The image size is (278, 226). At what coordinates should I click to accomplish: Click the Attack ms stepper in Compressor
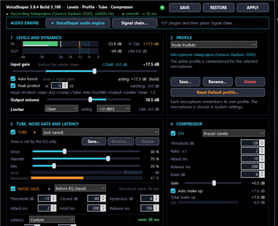(x=262, y=159)
